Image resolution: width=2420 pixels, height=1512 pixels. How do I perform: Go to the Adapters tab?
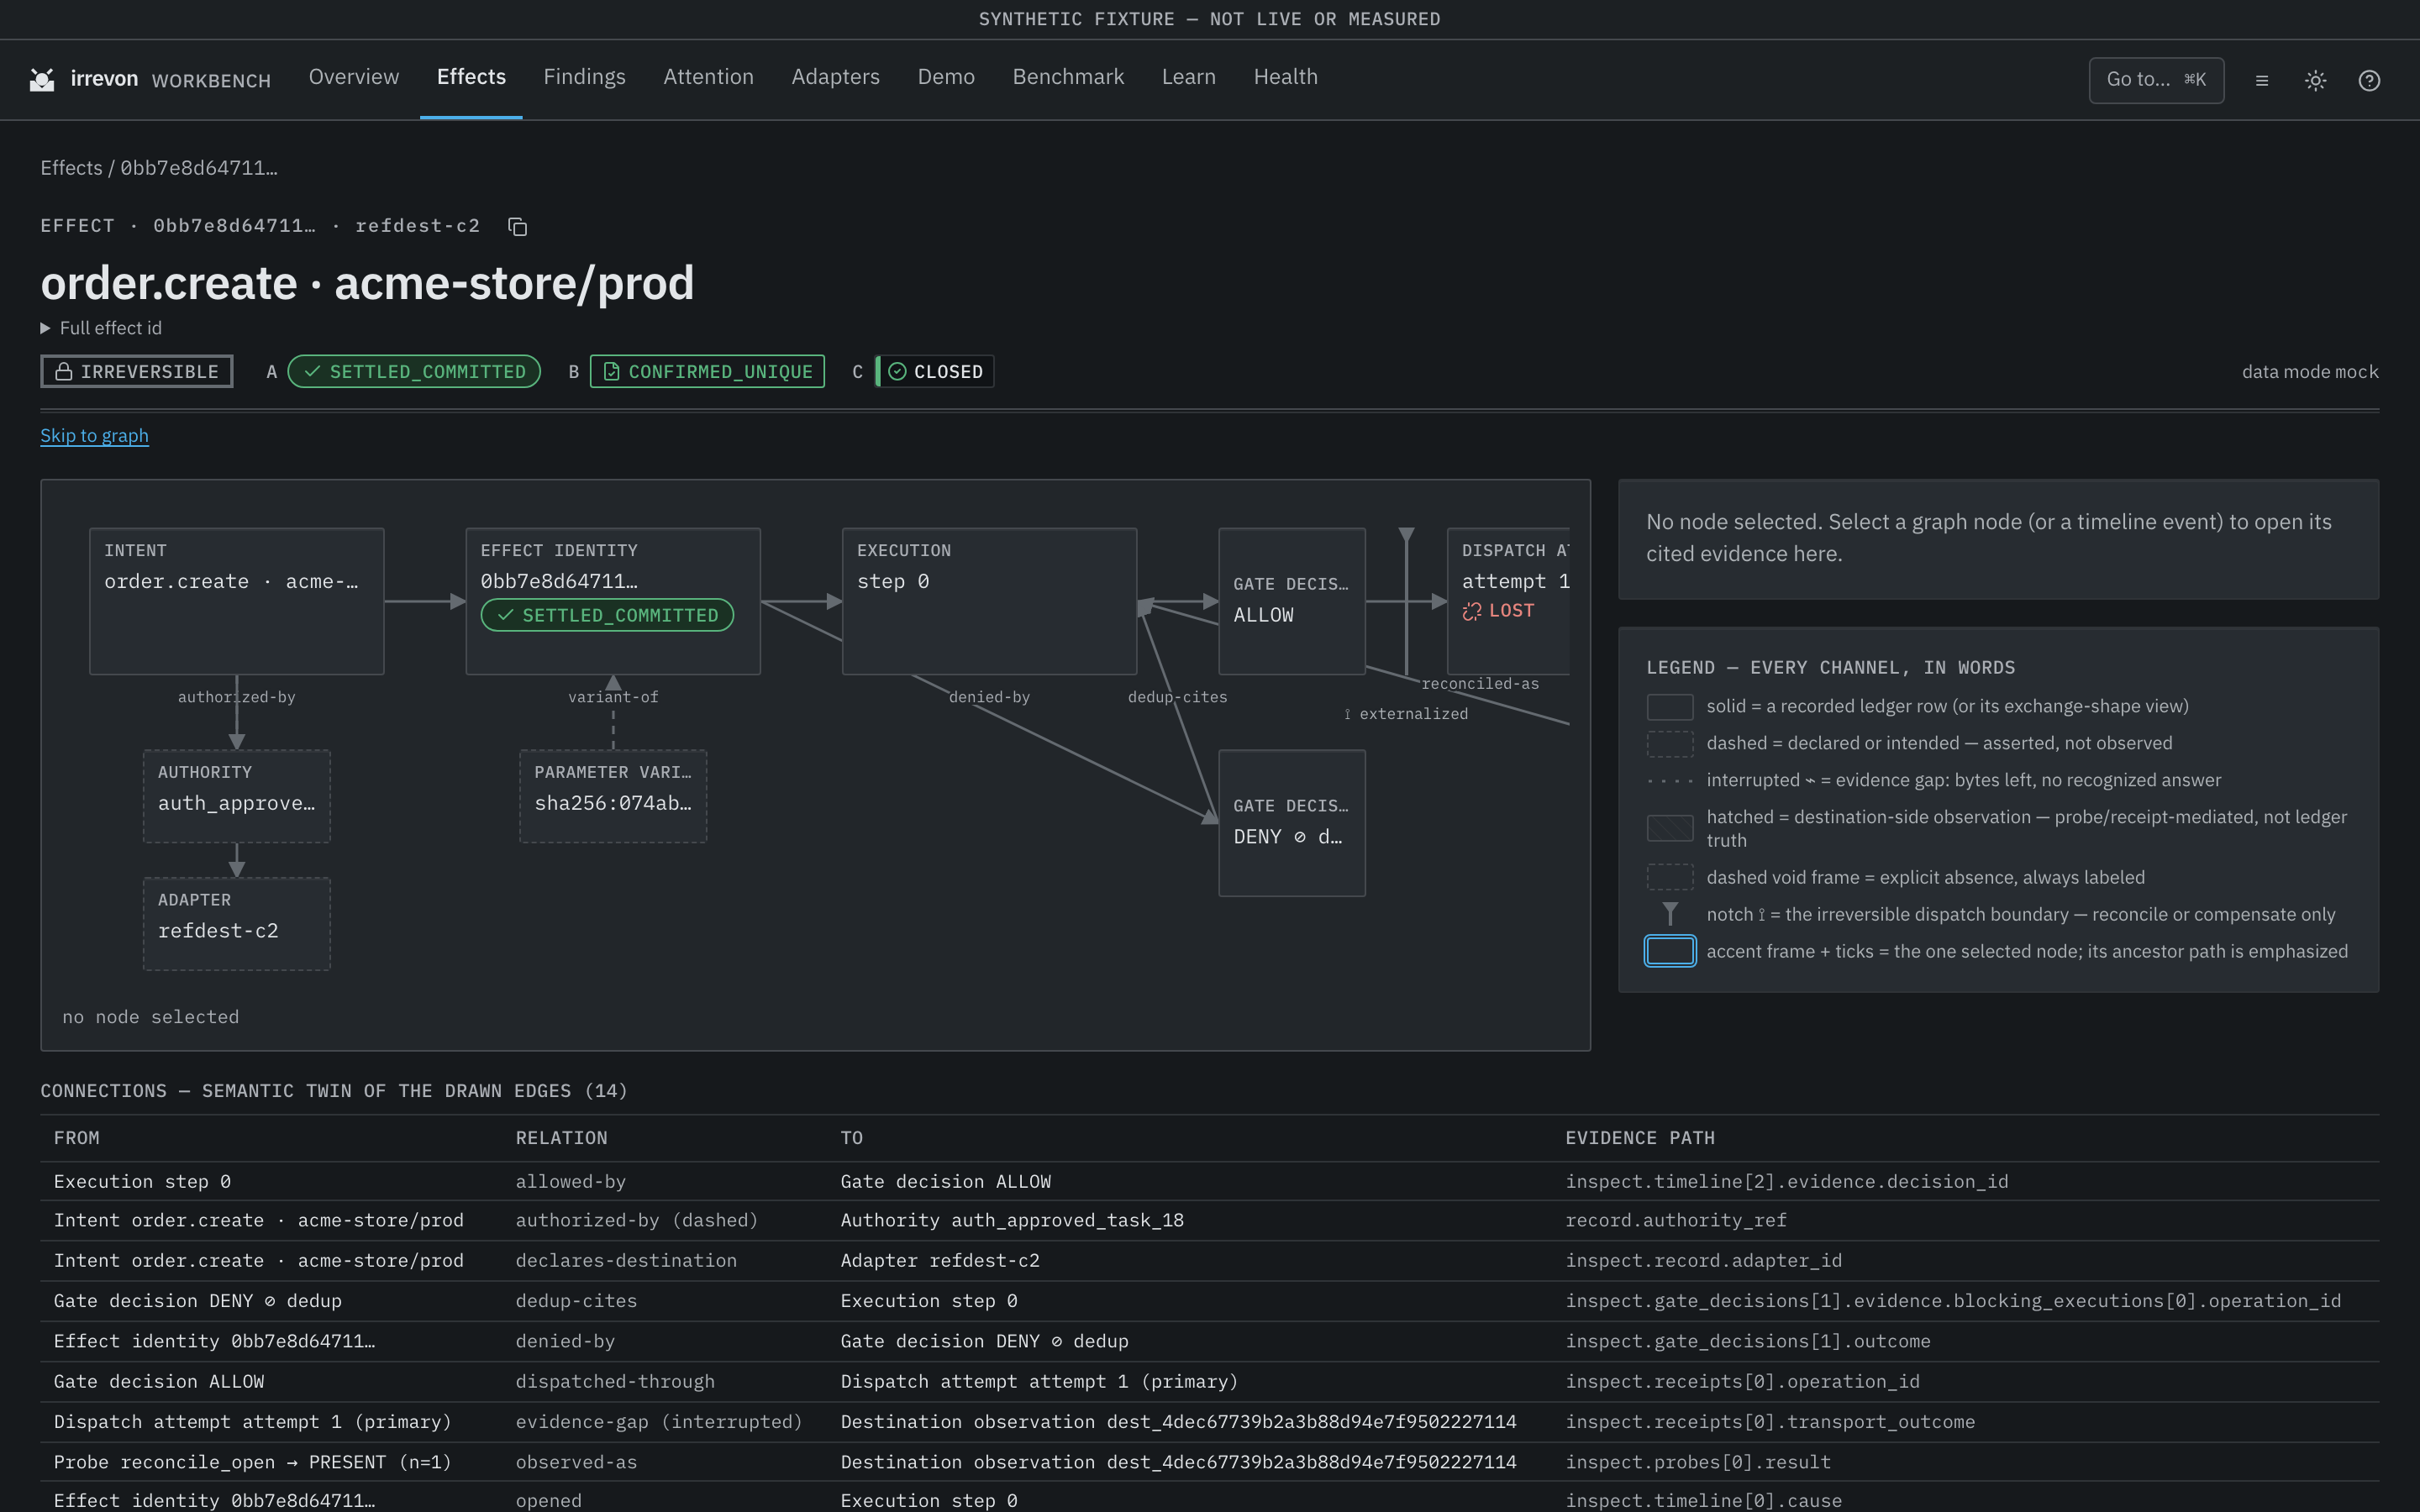point(835,77)
